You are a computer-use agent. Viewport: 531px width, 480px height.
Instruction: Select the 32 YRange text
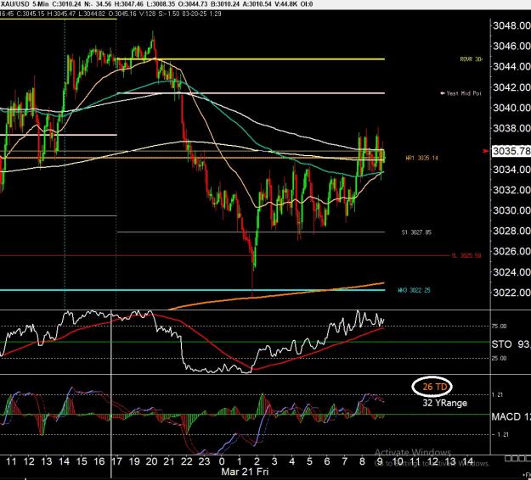[444, 403]
